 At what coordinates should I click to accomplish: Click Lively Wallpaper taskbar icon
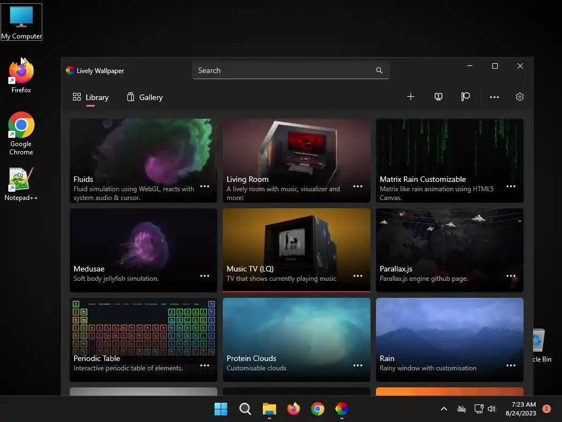click(x=341, y=409)
